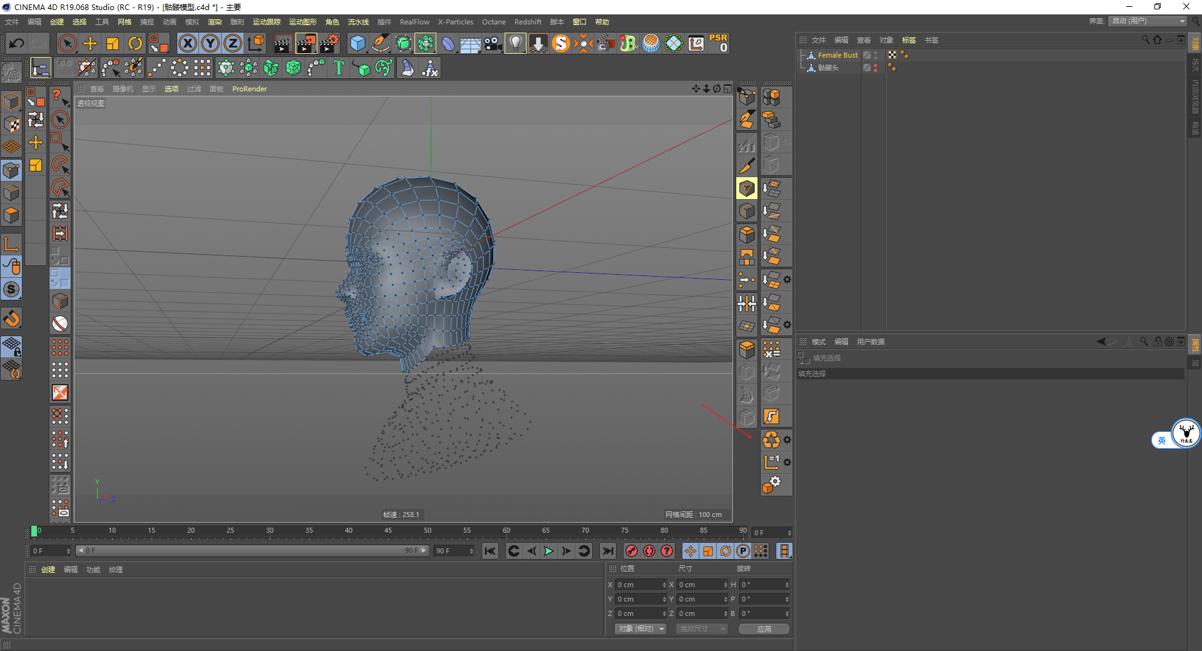Click the 应用 apply button
Image resolution: width=1202 pixels, height=651 pixels.
coord(764,628)
